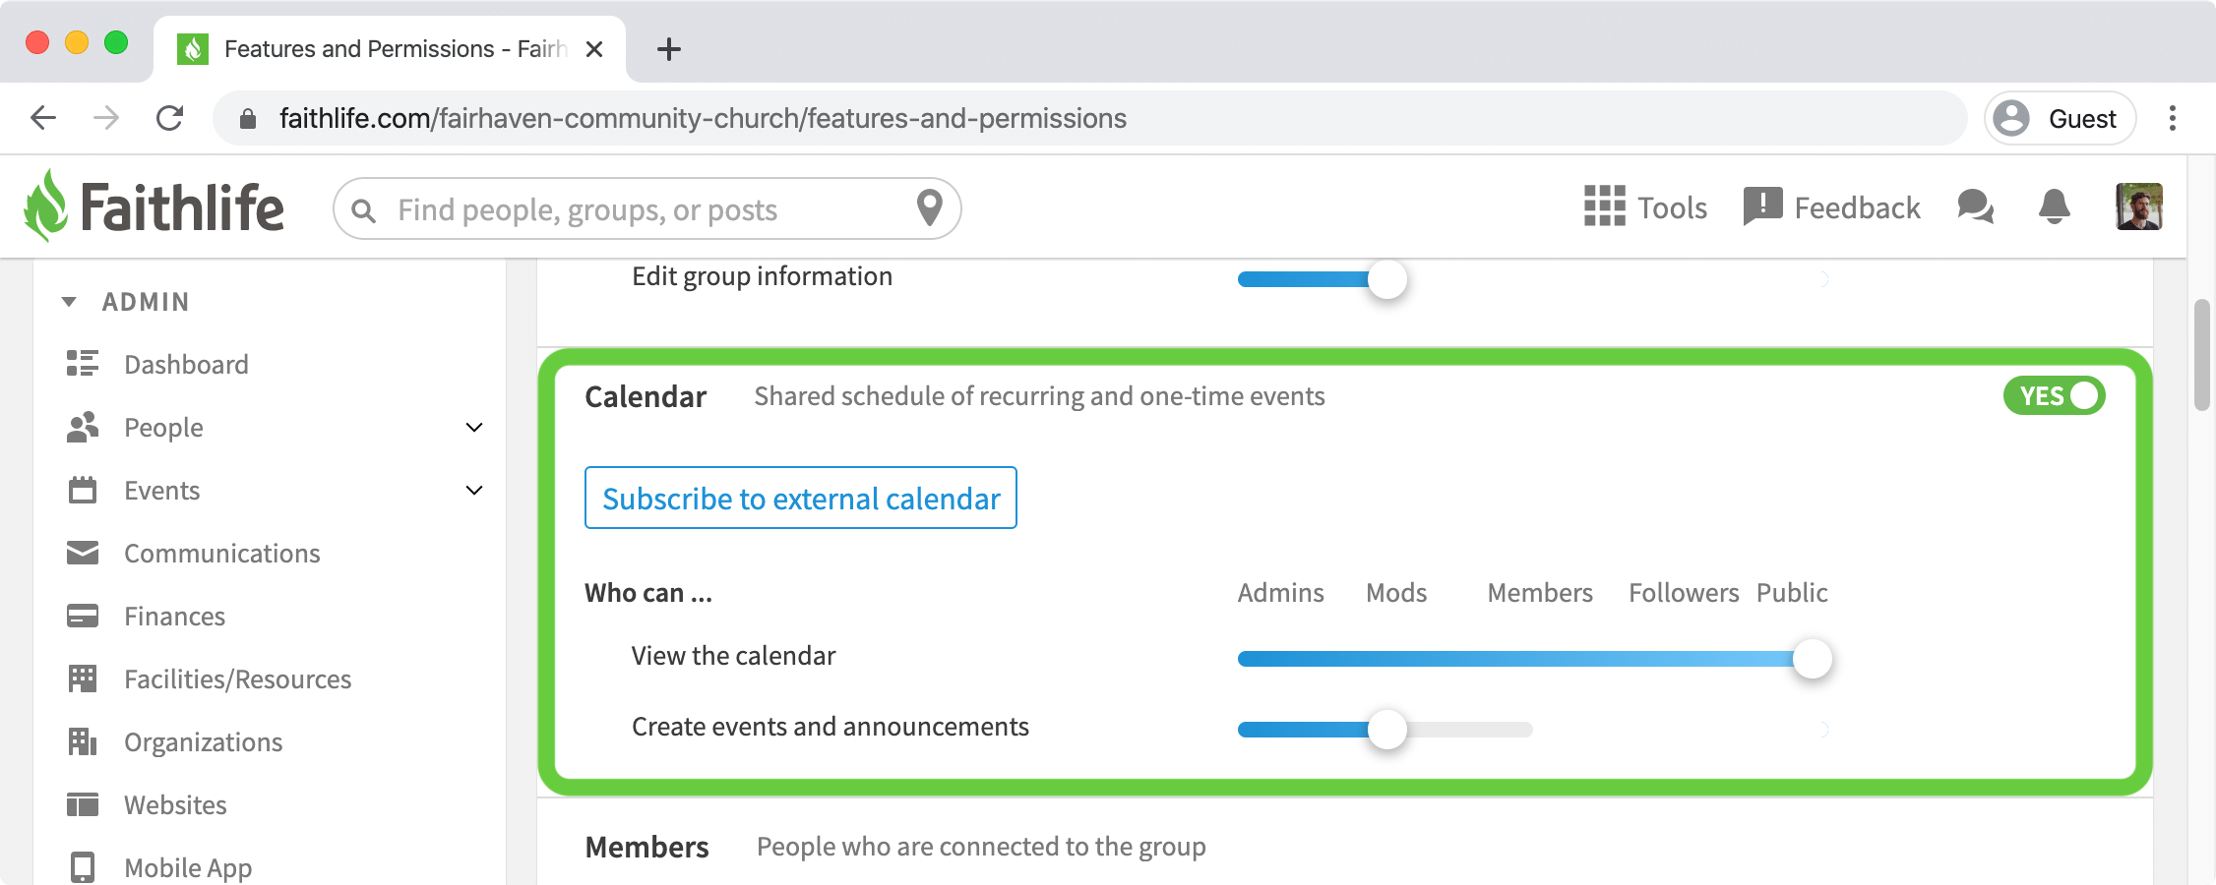Click the Followers column label
Viewport: 2216px width, 885px height.
pos(1684,592)
